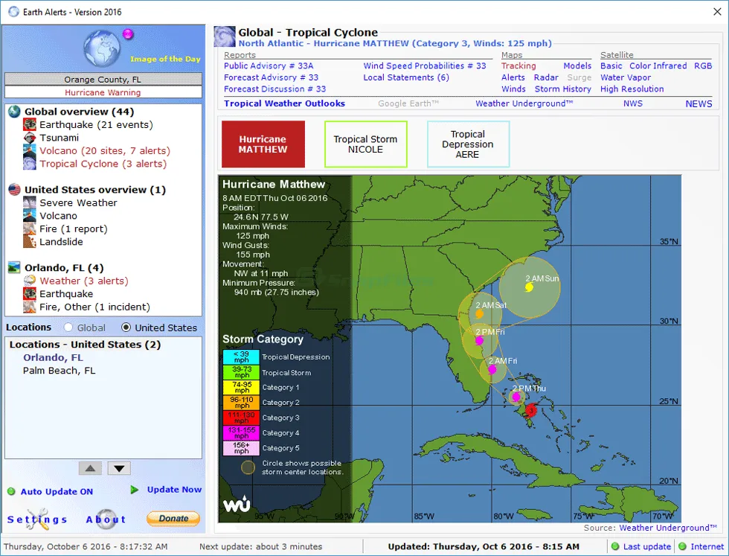Screen dimensions: 729x556
Task: Click the Tsunami icon
Action: point(29,138)
